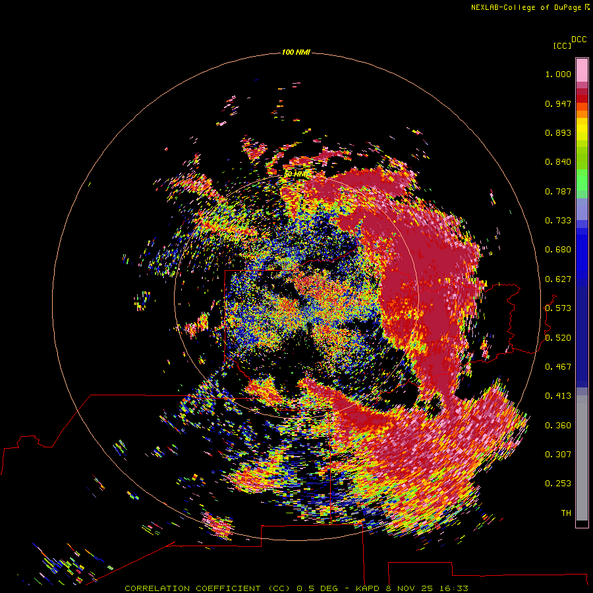Pick the gray band beside 0.307

click(582, 459)
